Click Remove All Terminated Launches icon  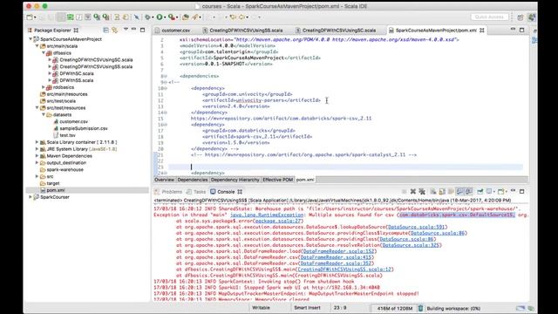tap(422, 192)
